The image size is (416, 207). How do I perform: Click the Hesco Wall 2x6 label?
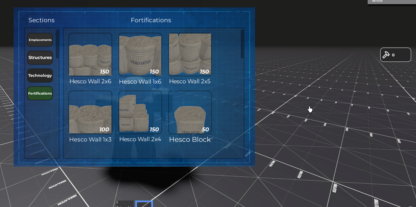click(90, 81)
